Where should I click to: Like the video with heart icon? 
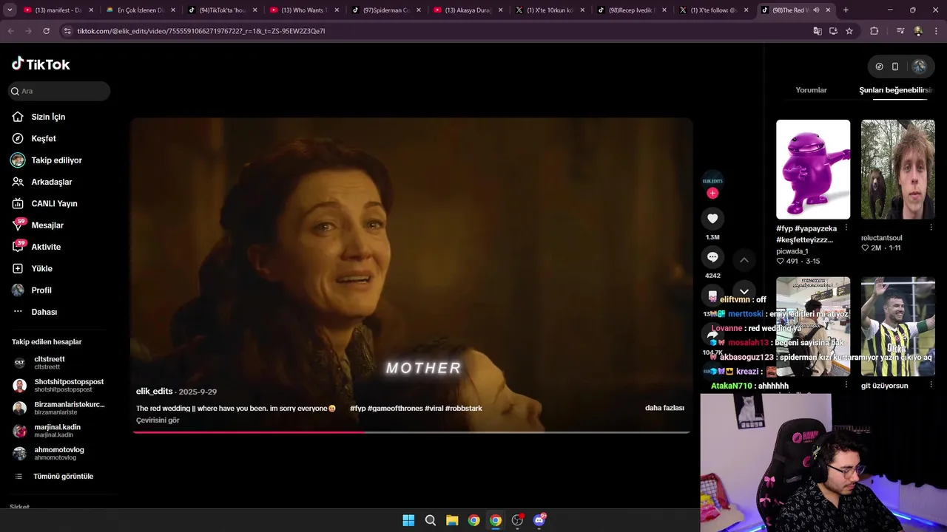[x=712, y=219]
